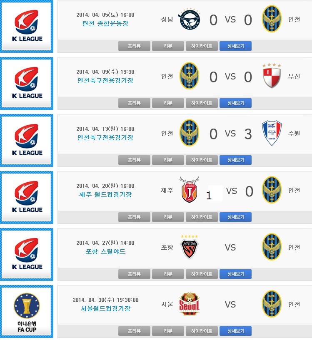Open 탄천 종합운동장 stadium link

point(105,23)
